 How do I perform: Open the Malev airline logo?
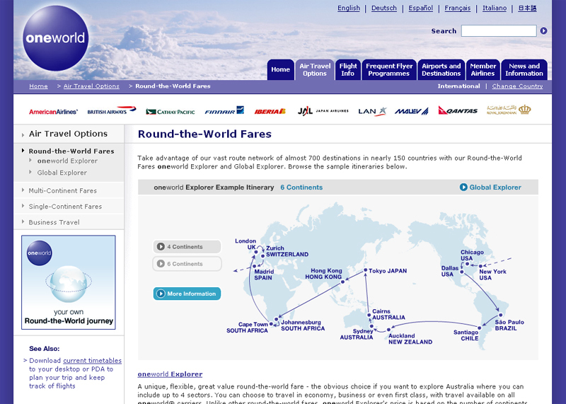(412, 111)
